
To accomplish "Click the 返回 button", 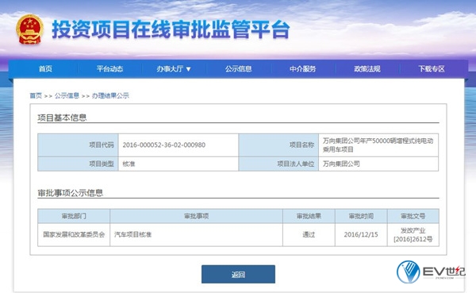I will 238,274.
